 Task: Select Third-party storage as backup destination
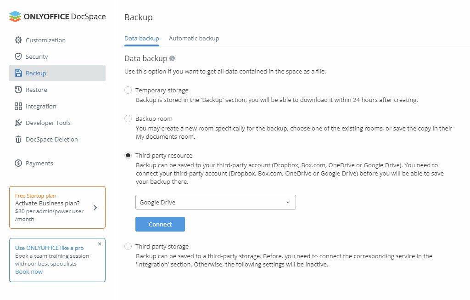point(128,246)
